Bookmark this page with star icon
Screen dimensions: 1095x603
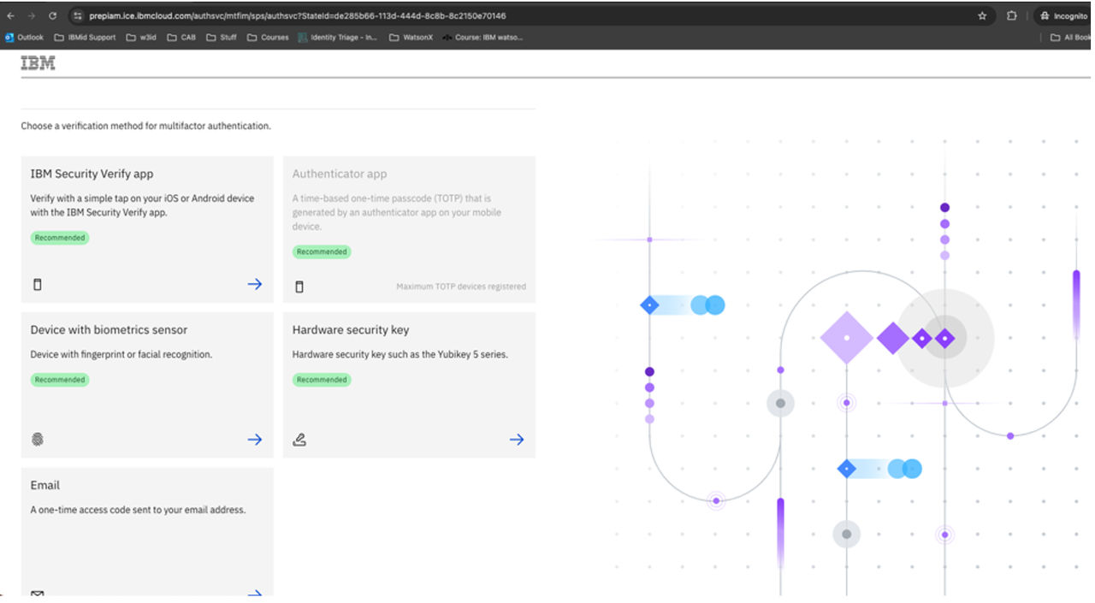click(x=982, y=15)
